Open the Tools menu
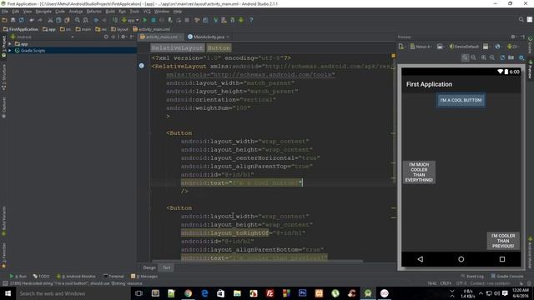 click(x=134, y=12)
